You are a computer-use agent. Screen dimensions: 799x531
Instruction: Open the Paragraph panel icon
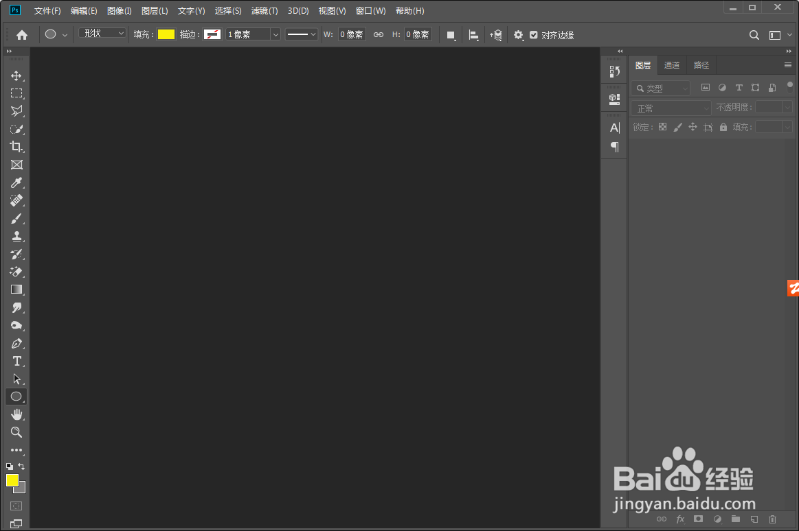615,147
